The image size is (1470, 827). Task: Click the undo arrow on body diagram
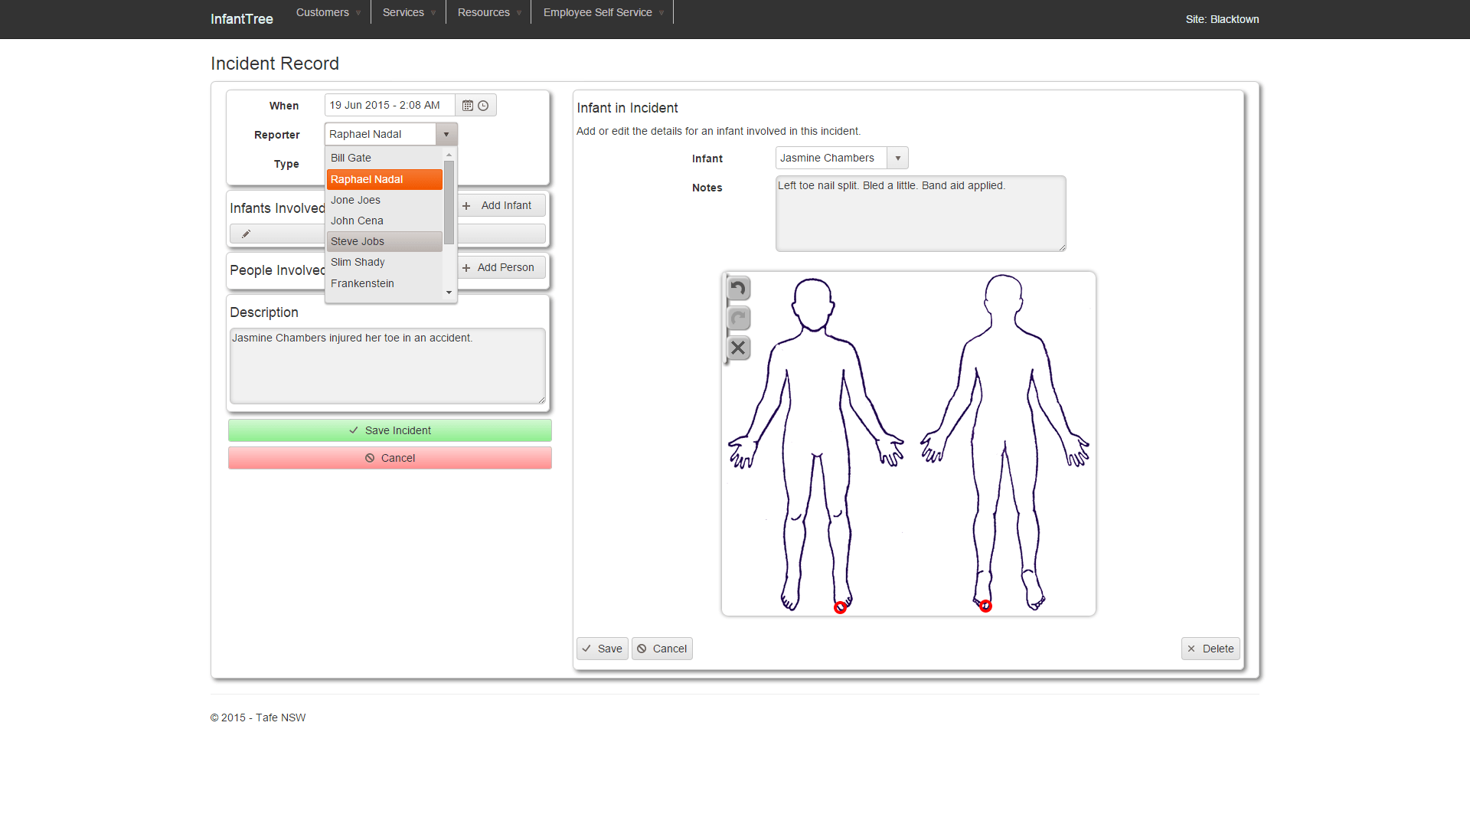738,289
